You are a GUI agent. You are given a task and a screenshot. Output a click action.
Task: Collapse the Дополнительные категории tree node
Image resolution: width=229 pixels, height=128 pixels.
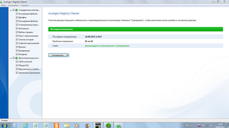[11, 58]
